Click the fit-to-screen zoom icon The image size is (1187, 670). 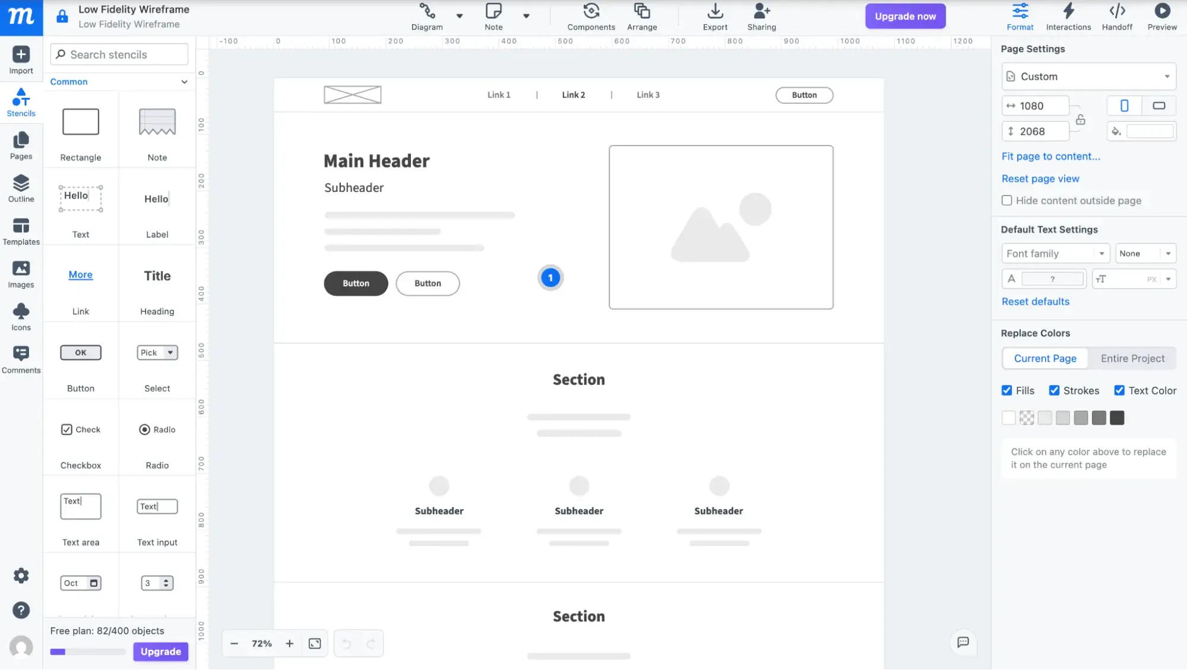coord(315,643)
